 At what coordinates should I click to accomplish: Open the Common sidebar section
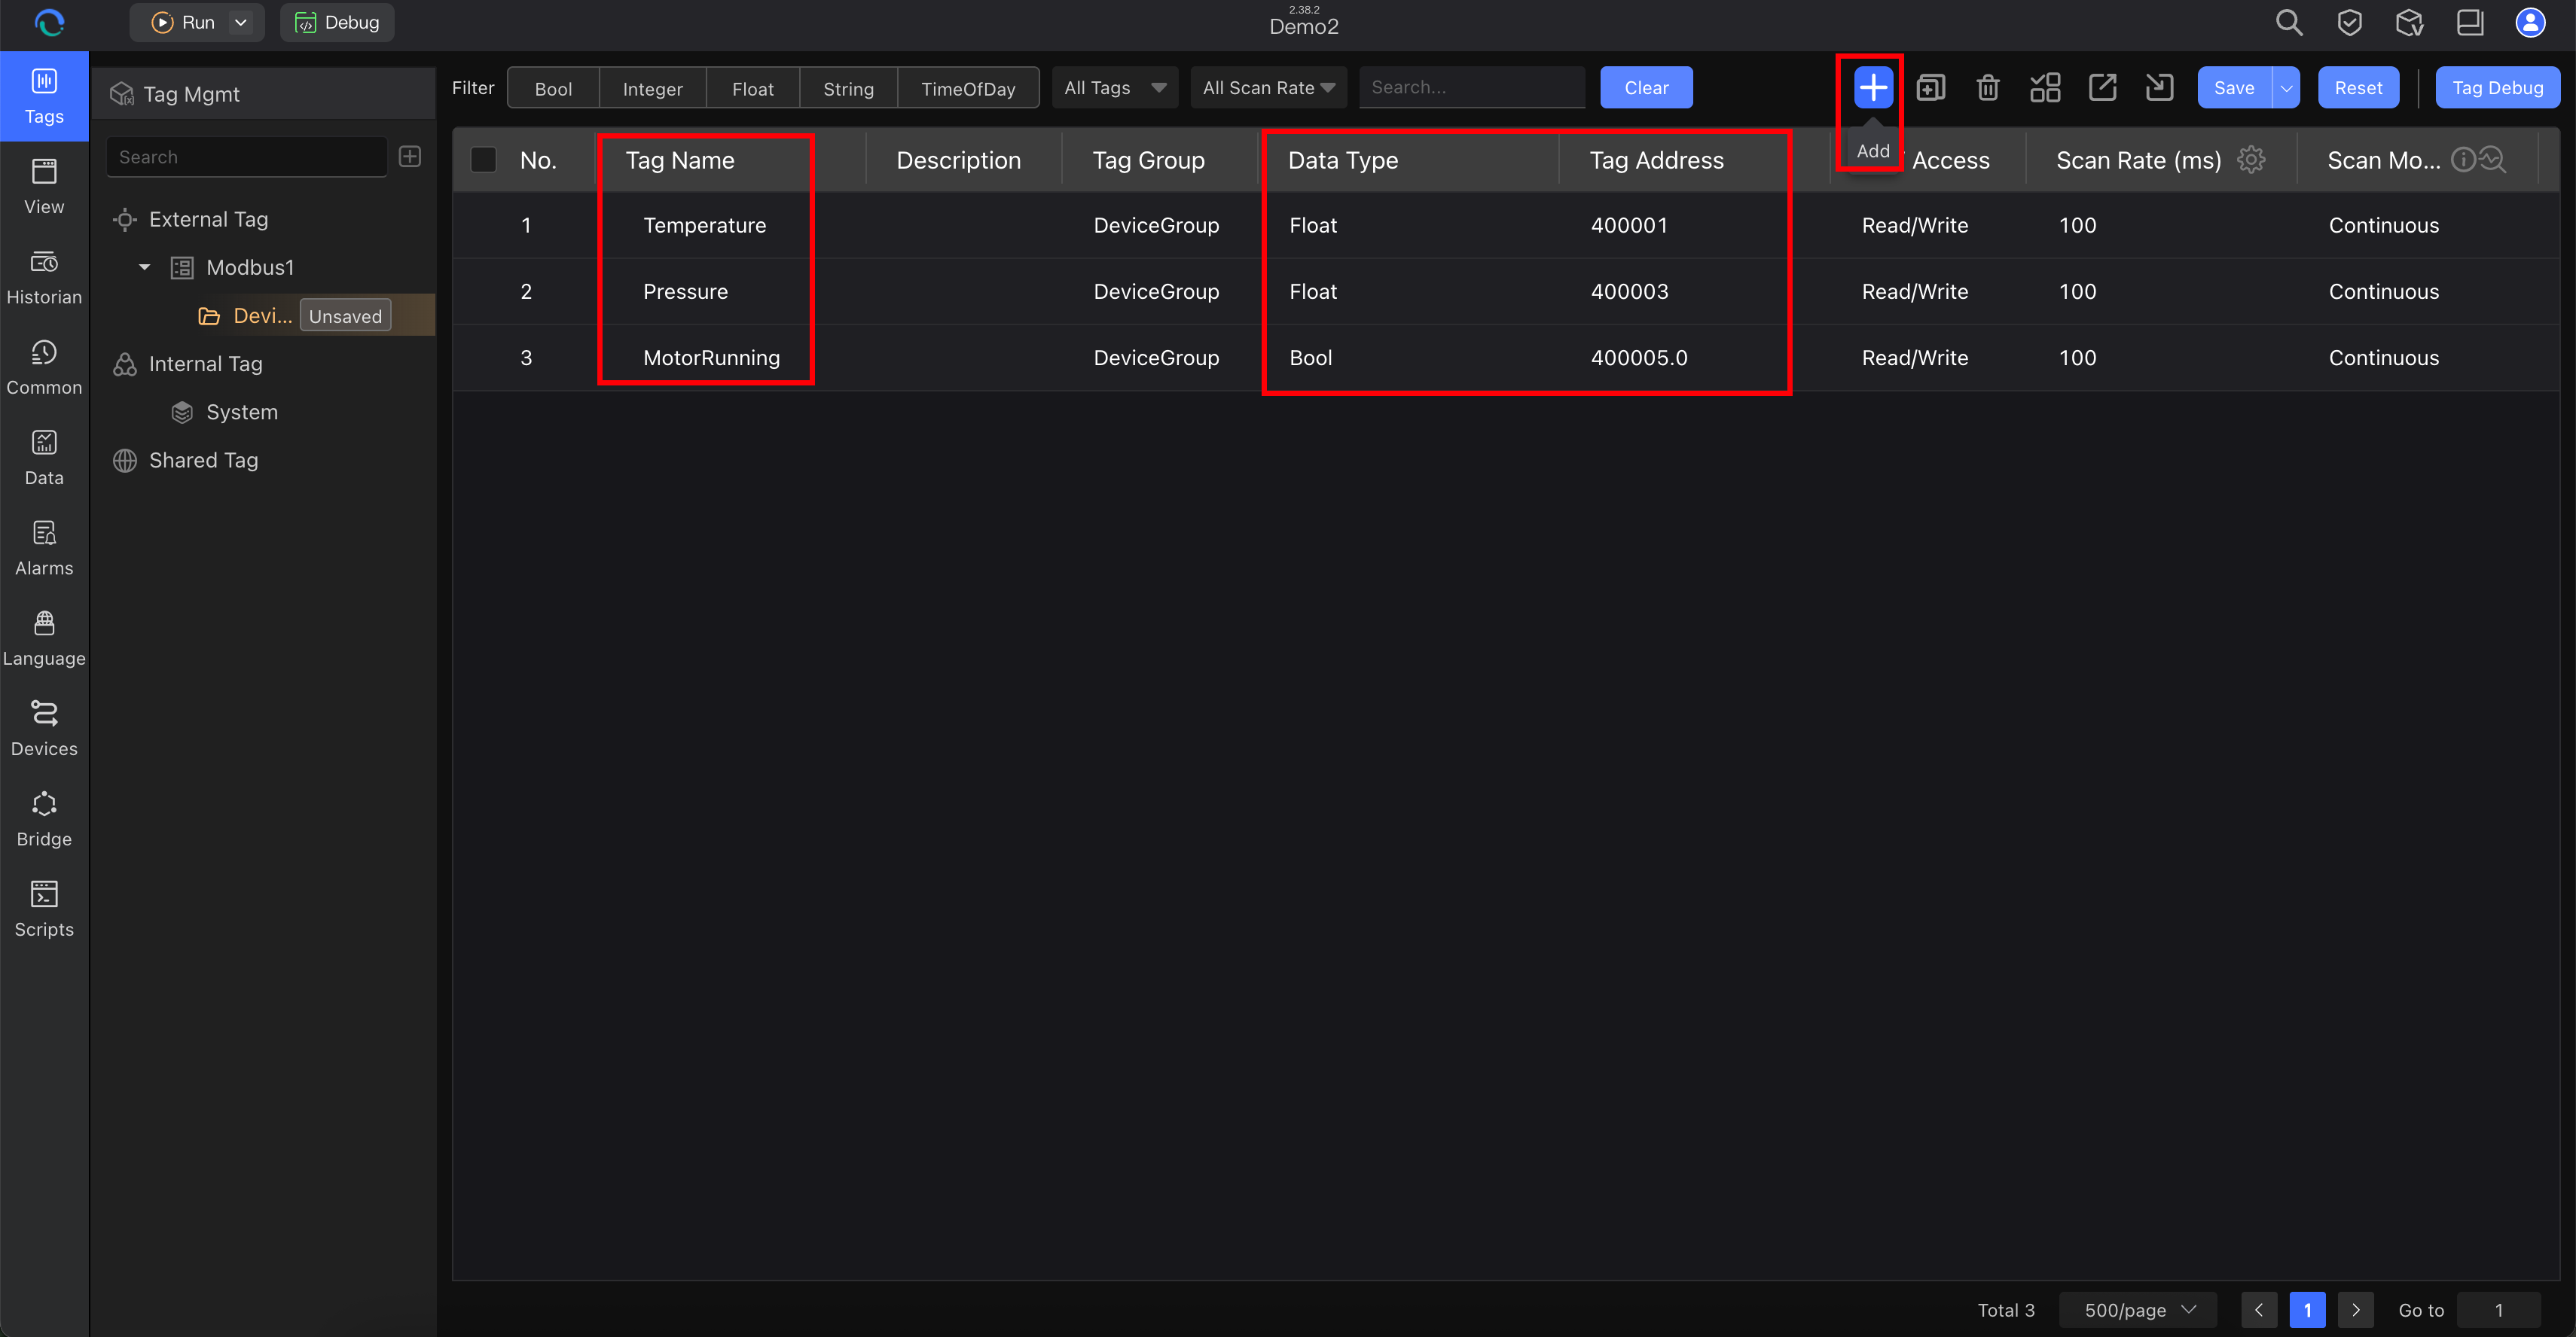44,367
